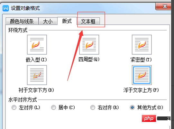The width and height of the screenshot is (174, 129).
Task: Choose the 四周型 wrapping style icon
Action: [89, 45]
